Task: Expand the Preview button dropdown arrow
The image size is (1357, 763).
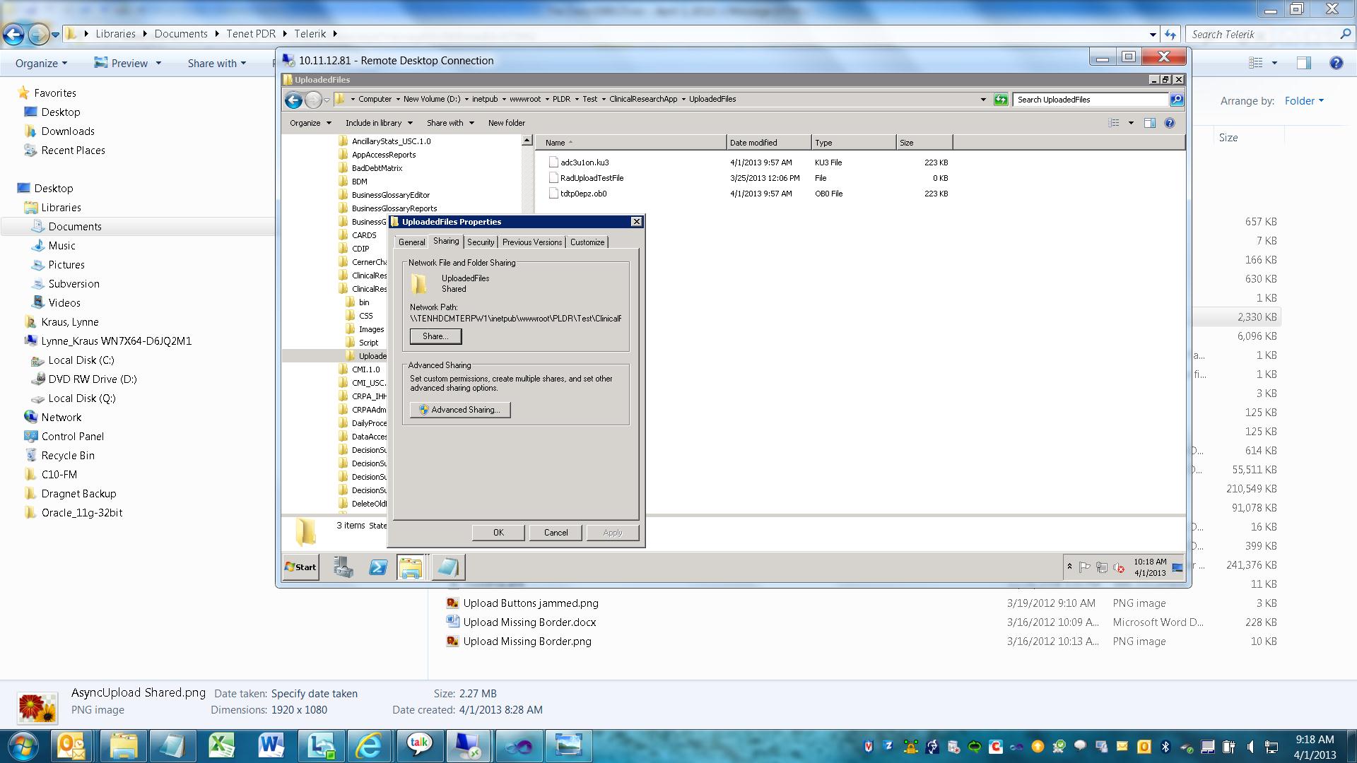Action: pos(158,63)
